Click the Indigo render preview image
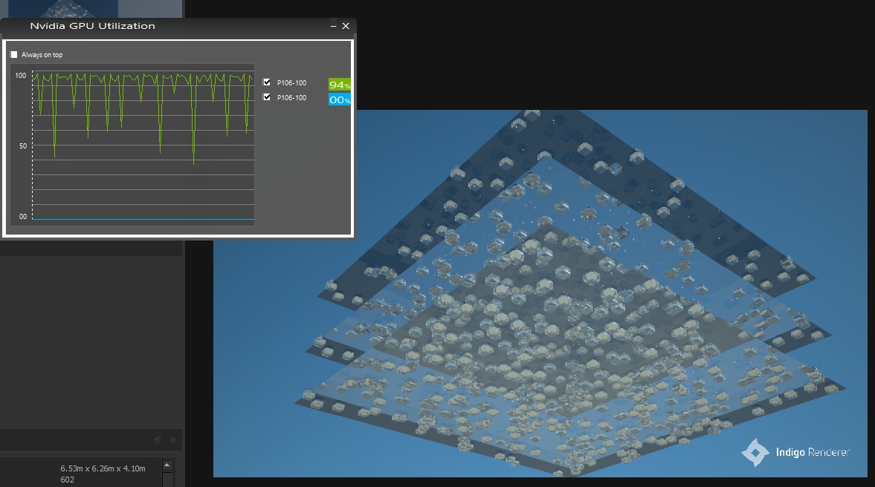The height and width of the screenshot is (487, 875). click(540, 293)
